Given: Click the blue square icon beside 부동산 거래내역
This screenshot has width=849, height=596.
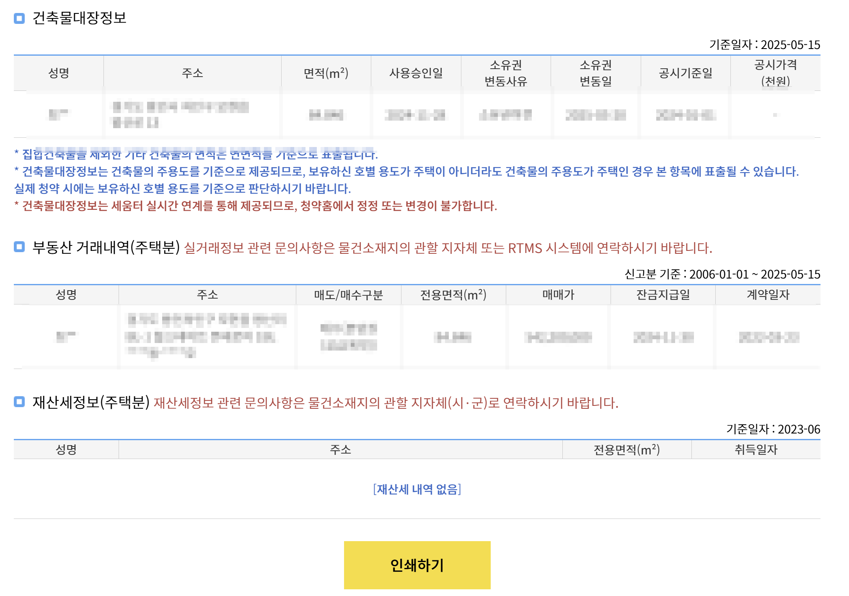Looking at the screenshot, I should click(x=19, y=247).
